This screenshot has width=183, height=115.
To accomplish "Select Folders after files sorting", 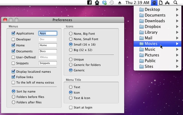I will [14, 102].
